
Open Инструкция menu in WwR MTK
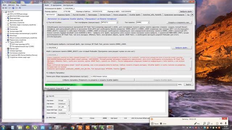(68, 5)
